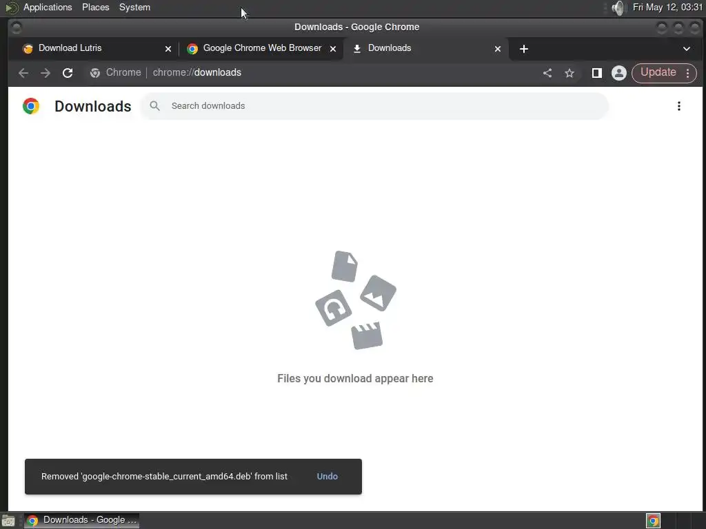Open the side panel icon
The width and height of the screenshot is (706, 529).
(597, 73)
